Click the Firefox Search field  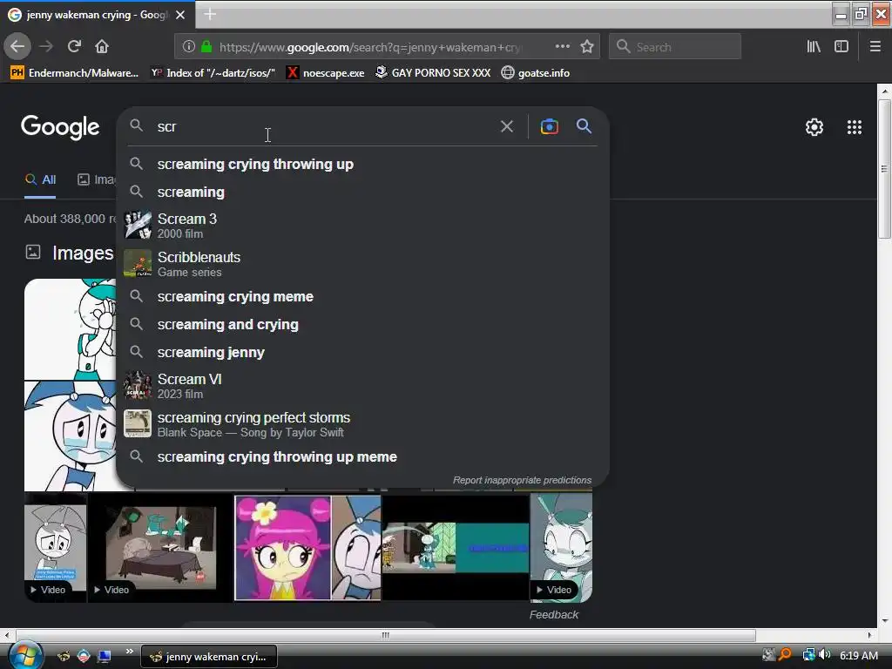point(675,47)
